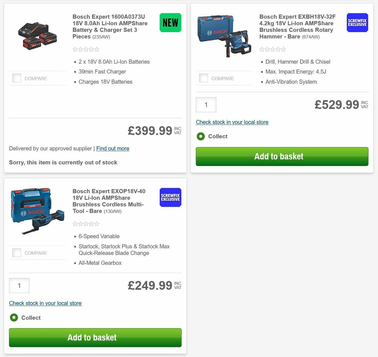Click the NEW badge on the battery set
The width and height of the screenshot is (378, 357).
click(x=170, y=22)
